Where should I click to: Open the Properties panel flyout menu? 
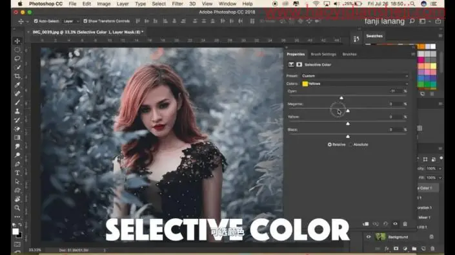(413, 54)
